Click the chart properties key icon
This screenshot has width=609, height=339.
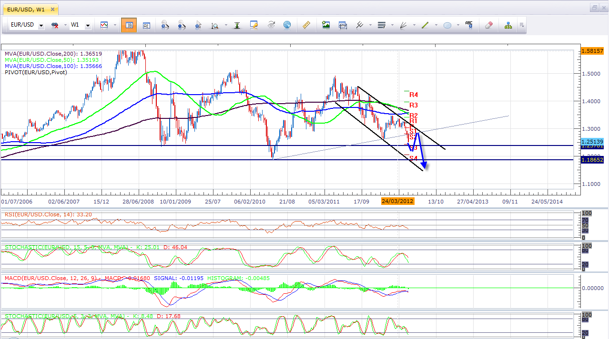254,25
